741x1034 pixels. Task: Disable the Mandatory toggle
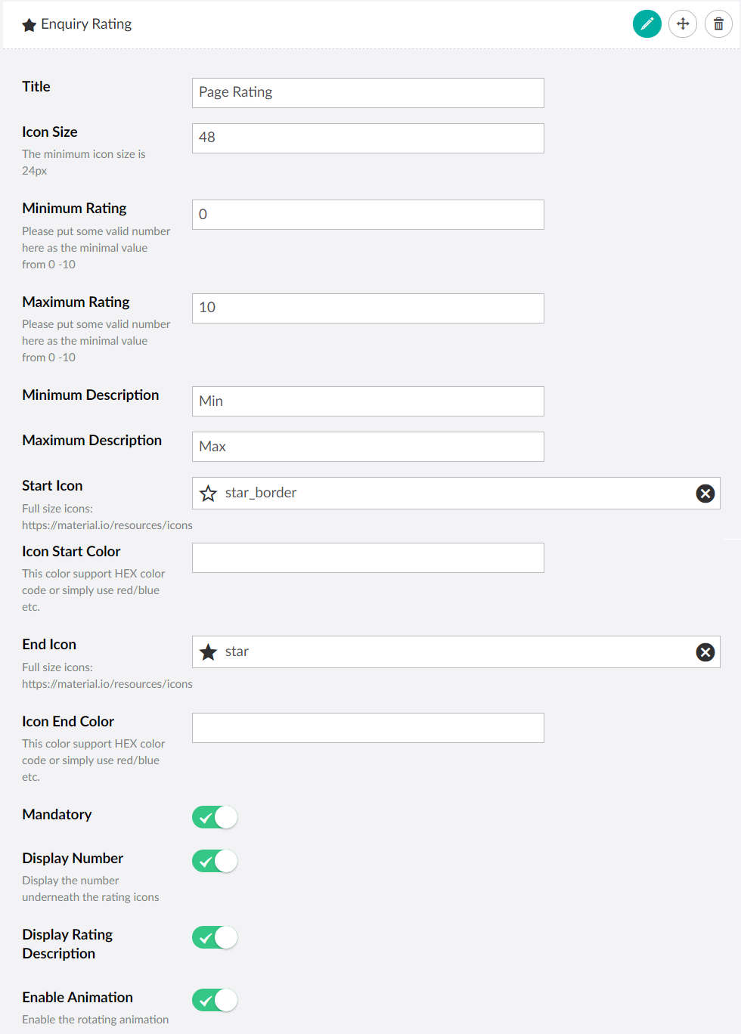tap(215, 817)
